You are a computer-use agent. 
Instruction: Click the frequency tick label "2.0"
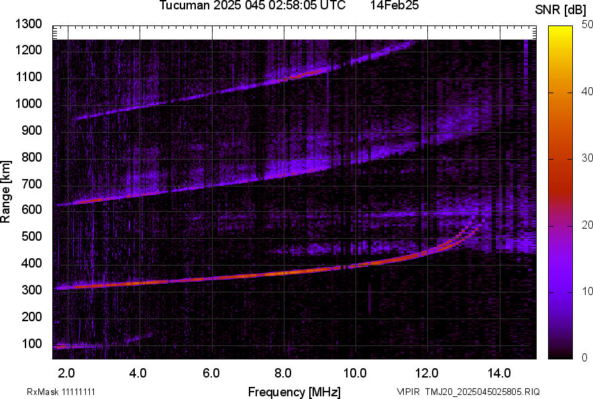click(x=66, y=374)
